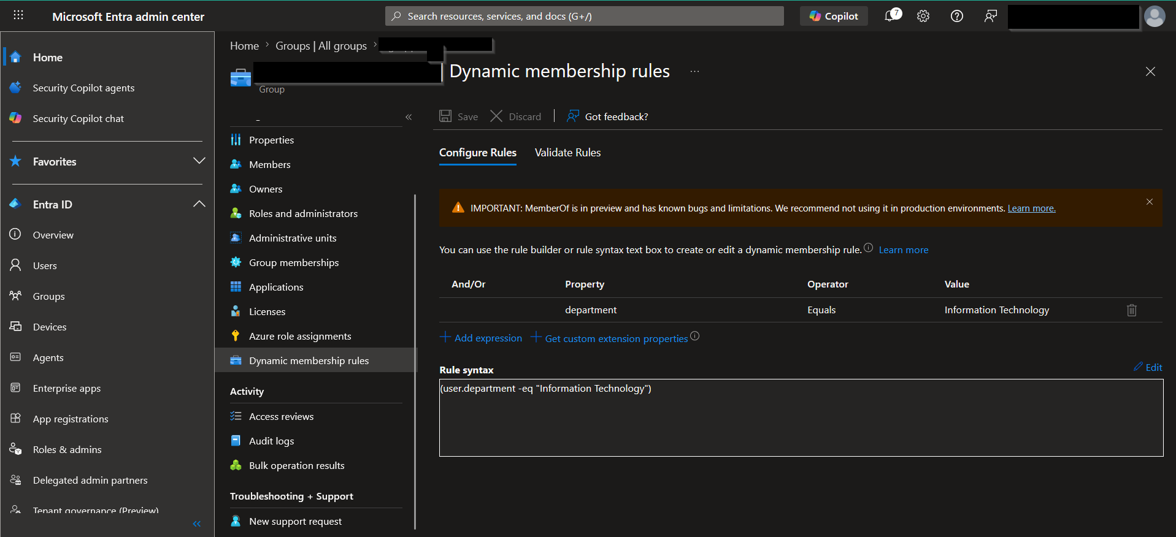1176x537 pixels.
Task: Select the Equals operator cell
Action: (x=821, y=310)
